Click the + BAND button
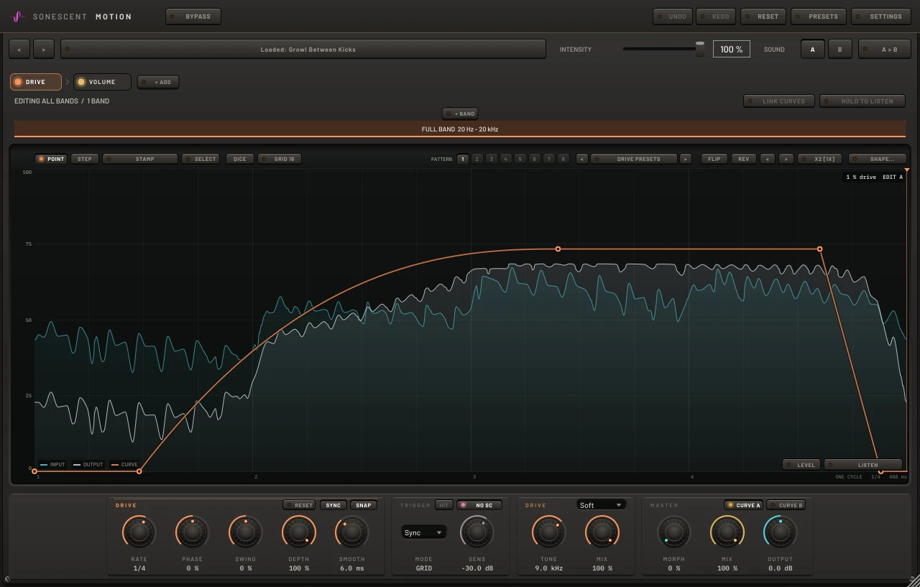Screen dimensions: 920x587 tap(460, 114)
